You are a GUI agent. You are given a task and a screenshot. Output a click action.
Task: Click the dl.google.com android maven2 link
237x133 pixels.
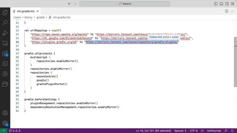click(x=62, y=38)
